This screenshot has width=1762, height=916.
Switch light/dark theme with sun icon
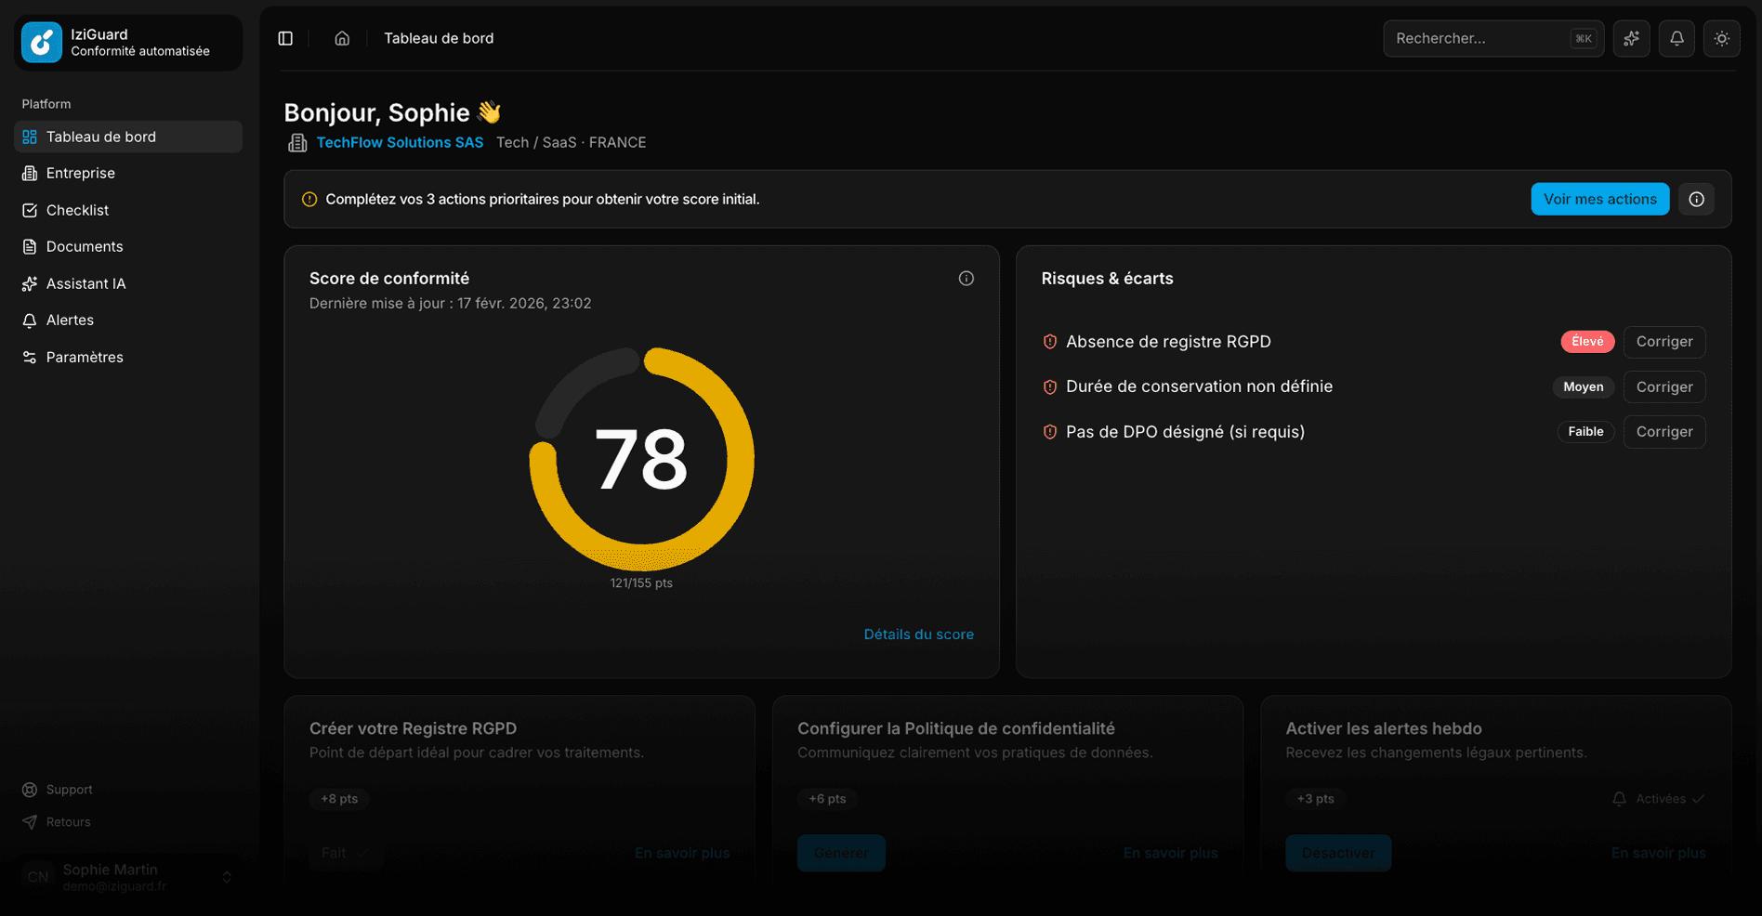[x=1721, y=38]
